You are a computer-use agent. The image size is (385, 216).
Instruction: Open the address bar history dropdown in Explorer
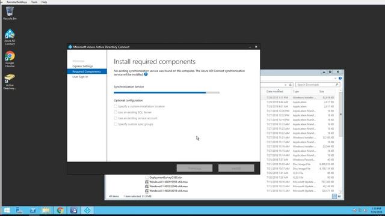pyautogui.click(x=285, y=85)
